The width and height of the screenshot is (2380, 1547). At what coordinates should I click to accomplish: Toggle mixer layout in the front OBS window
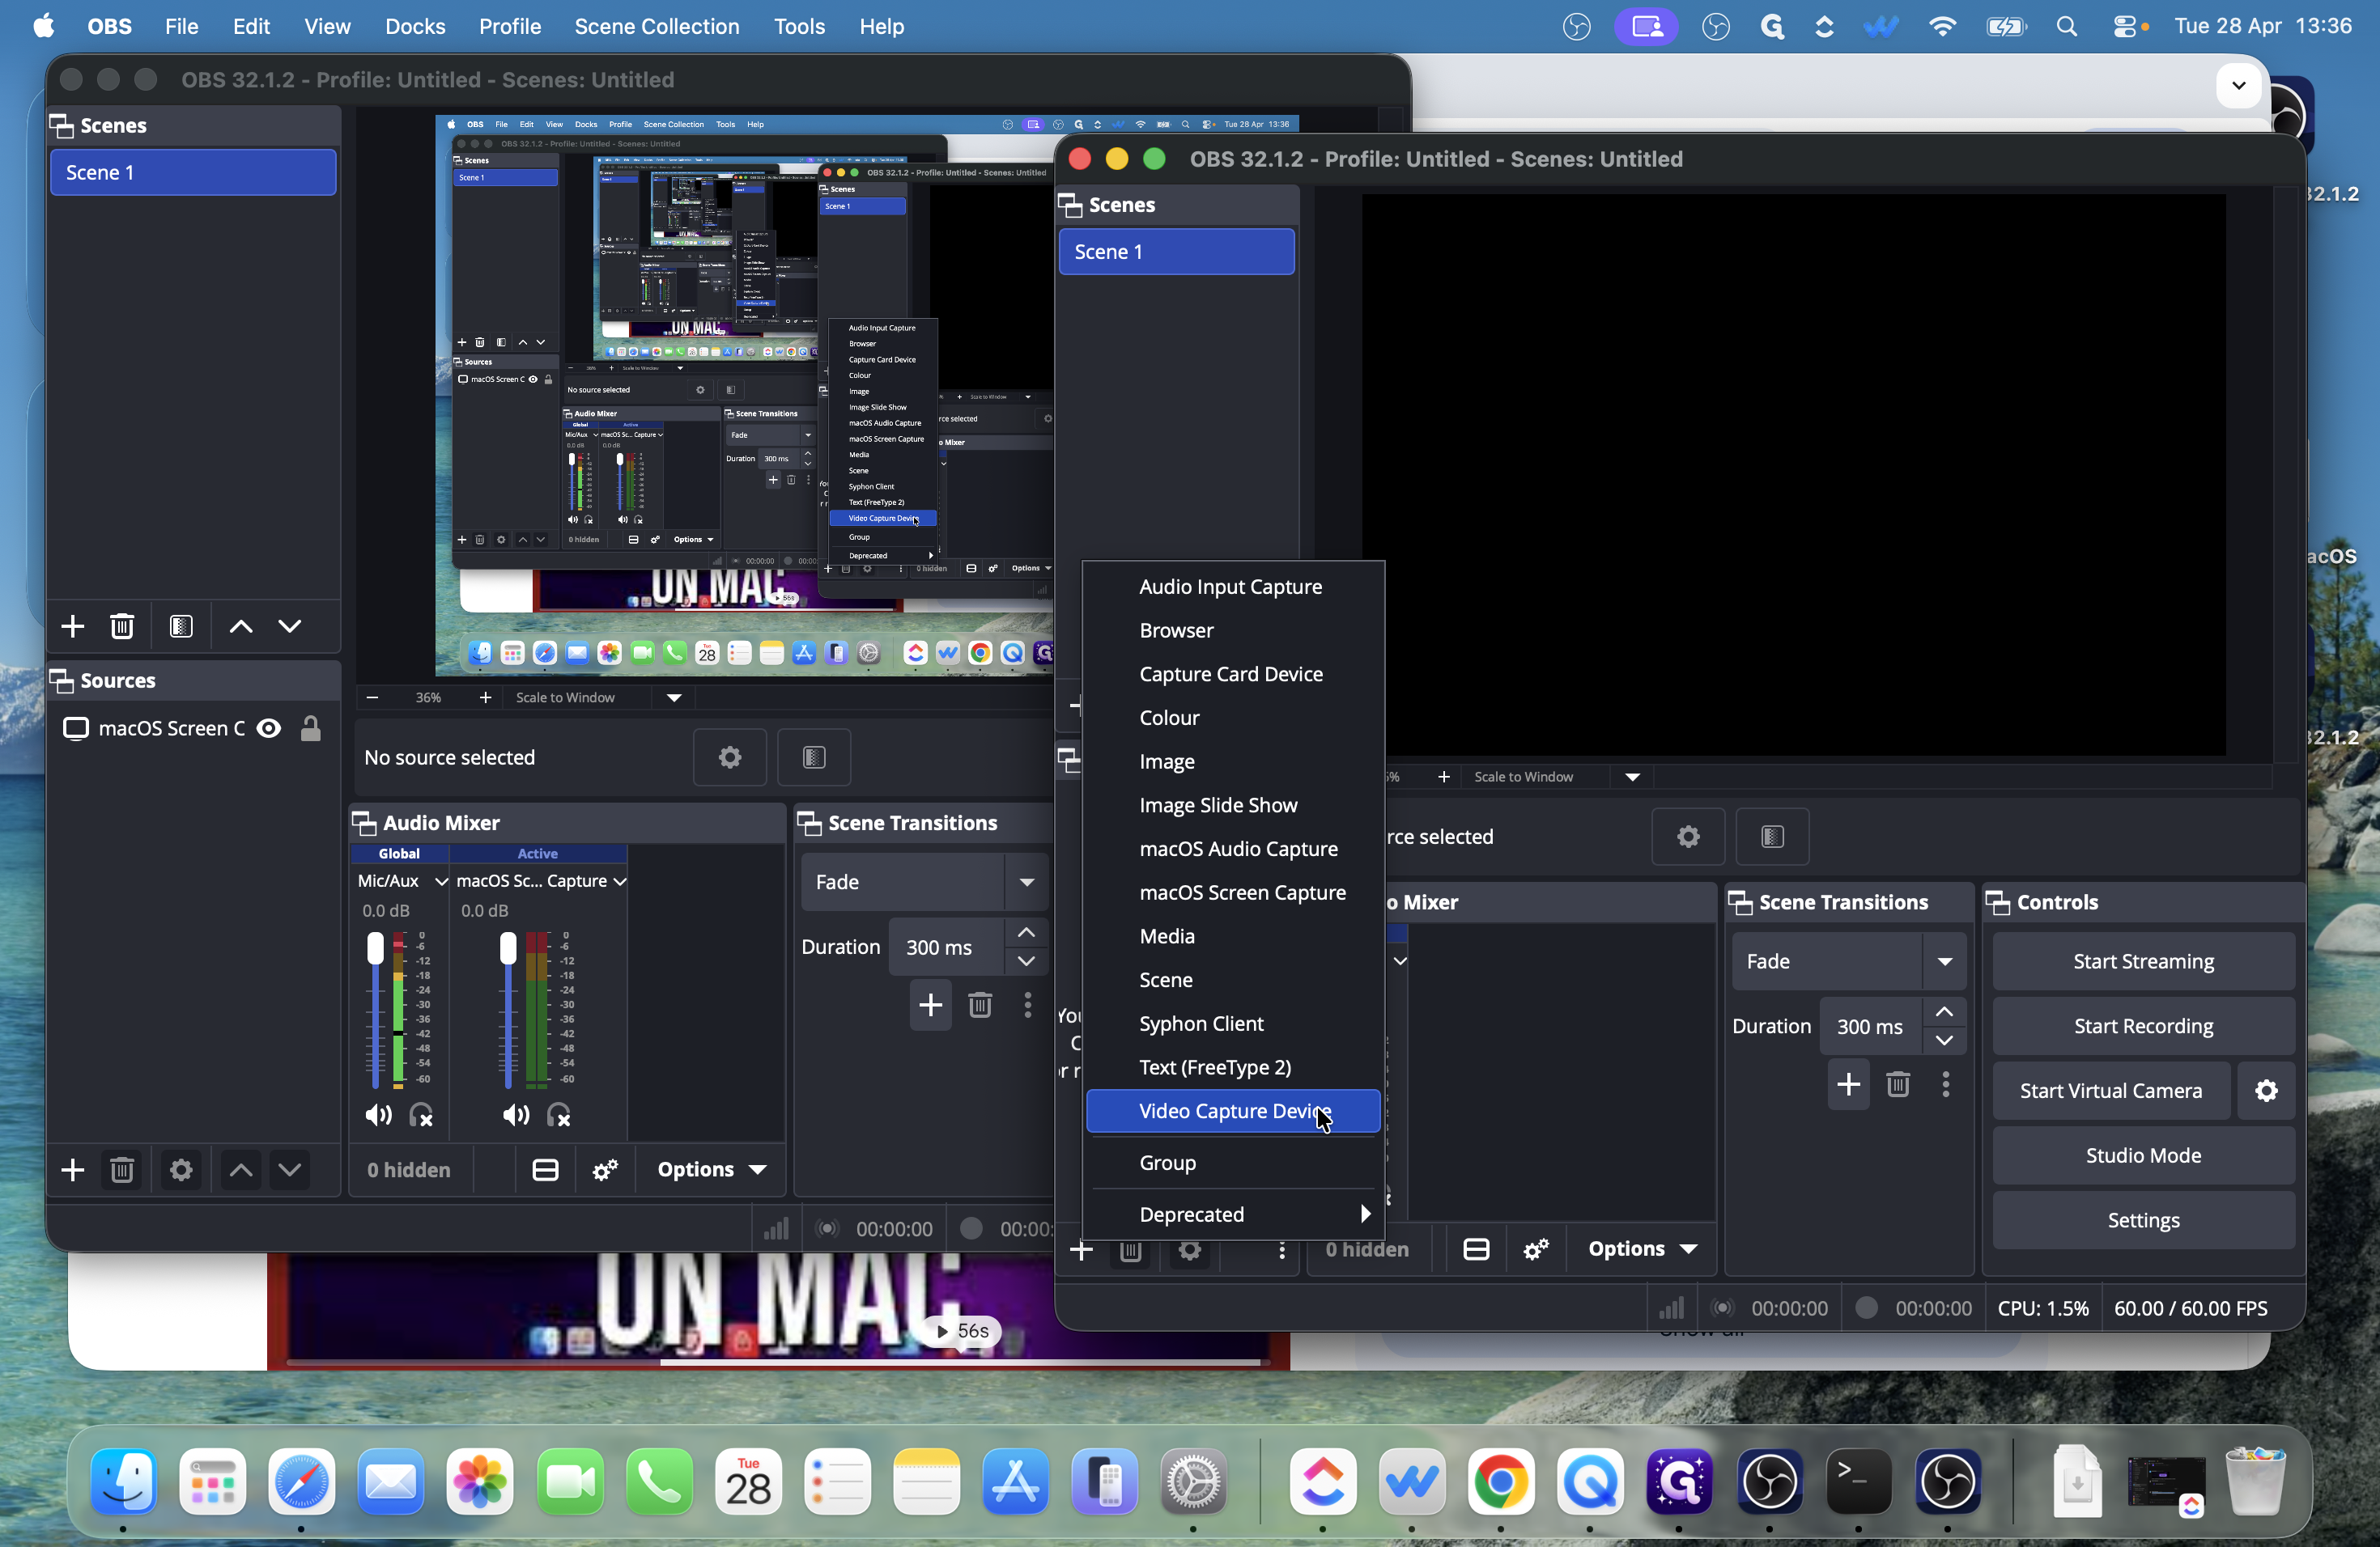pyautogui.click(x=1476, y=1248)
